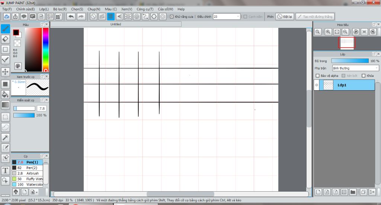
Task: Select the Pen(2) brush
Action: (x=28, y=167)
